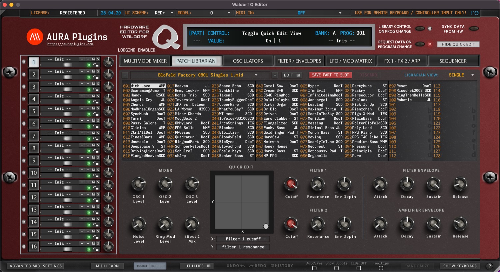The width and height of the screenshot is (500, 272).
Task: Enable the AutoSave checkbox
Action: click(314, 268)
